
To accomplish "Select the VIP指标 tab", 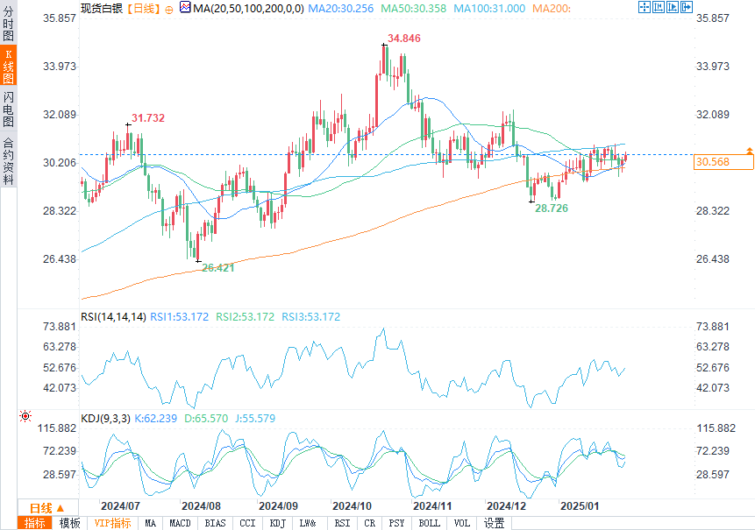I will [112, 523].
